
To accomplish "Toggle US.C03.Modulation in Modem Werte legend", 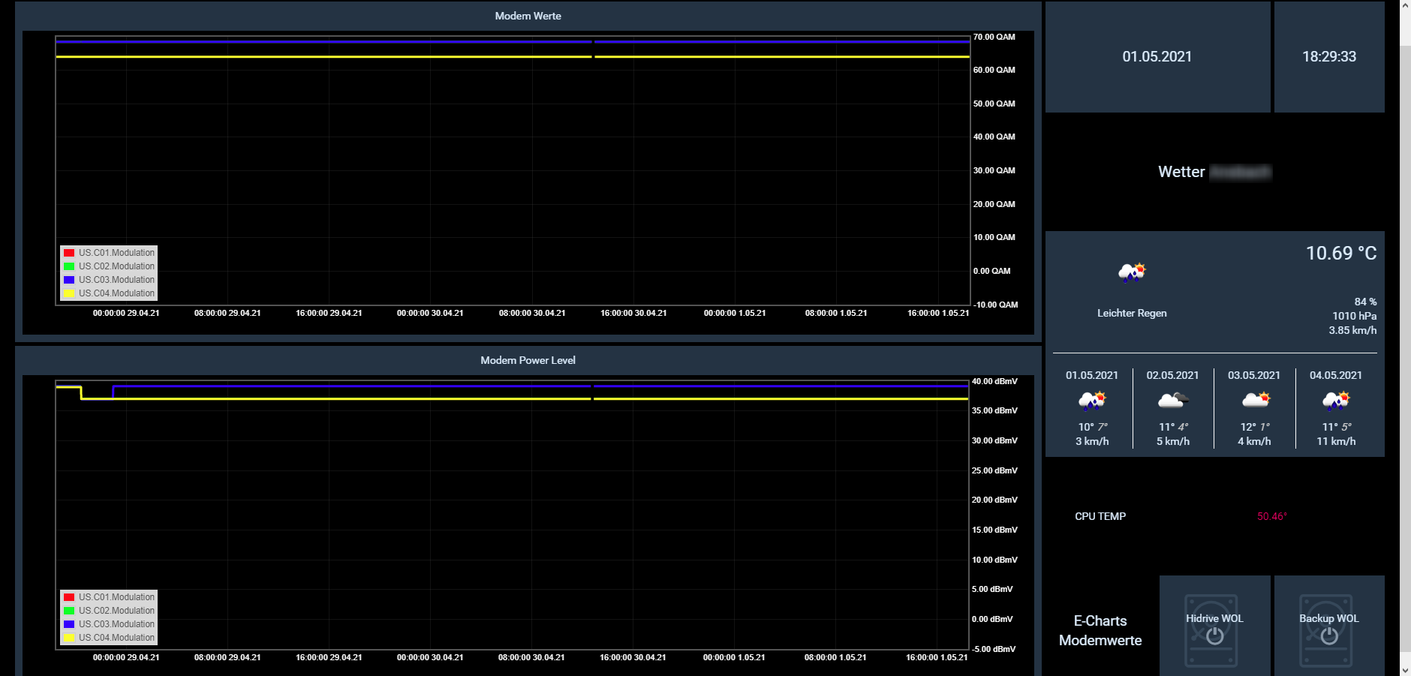I will tap(109, 280).
